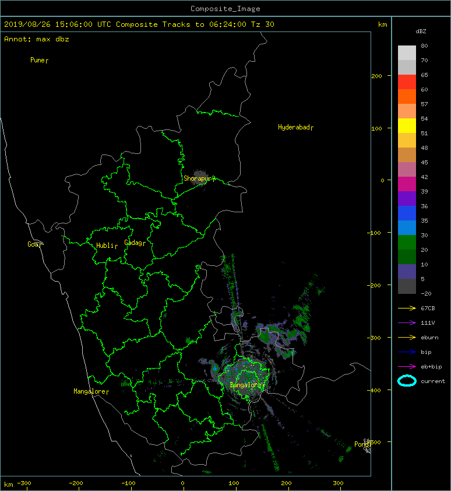Select the timestamp header line starting 2019/08/26
Image resolution: width=451 pixels, height=491 pixels.
click(139, 24)
